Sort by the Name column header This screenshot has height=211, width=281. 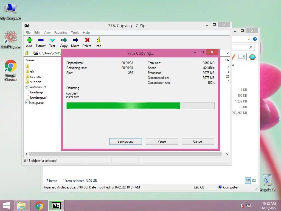click(30, 60)
